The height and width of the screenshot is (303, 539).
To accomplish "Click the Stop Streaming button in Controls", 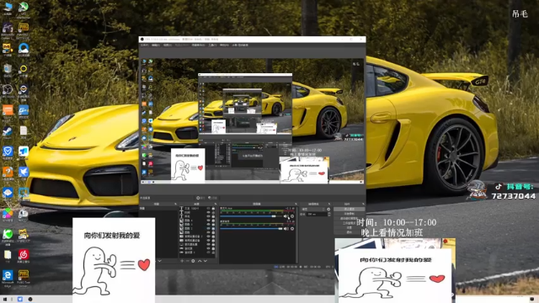I will 350,209.
